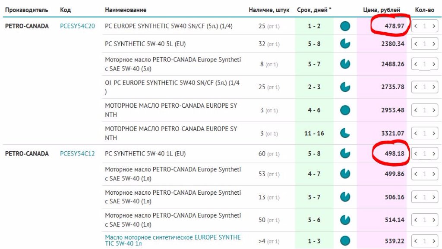442x249 pixels.
Task: Click PETRO-CANADA manufacturer in PCESY54C12 row
Action: pos(27,154)
